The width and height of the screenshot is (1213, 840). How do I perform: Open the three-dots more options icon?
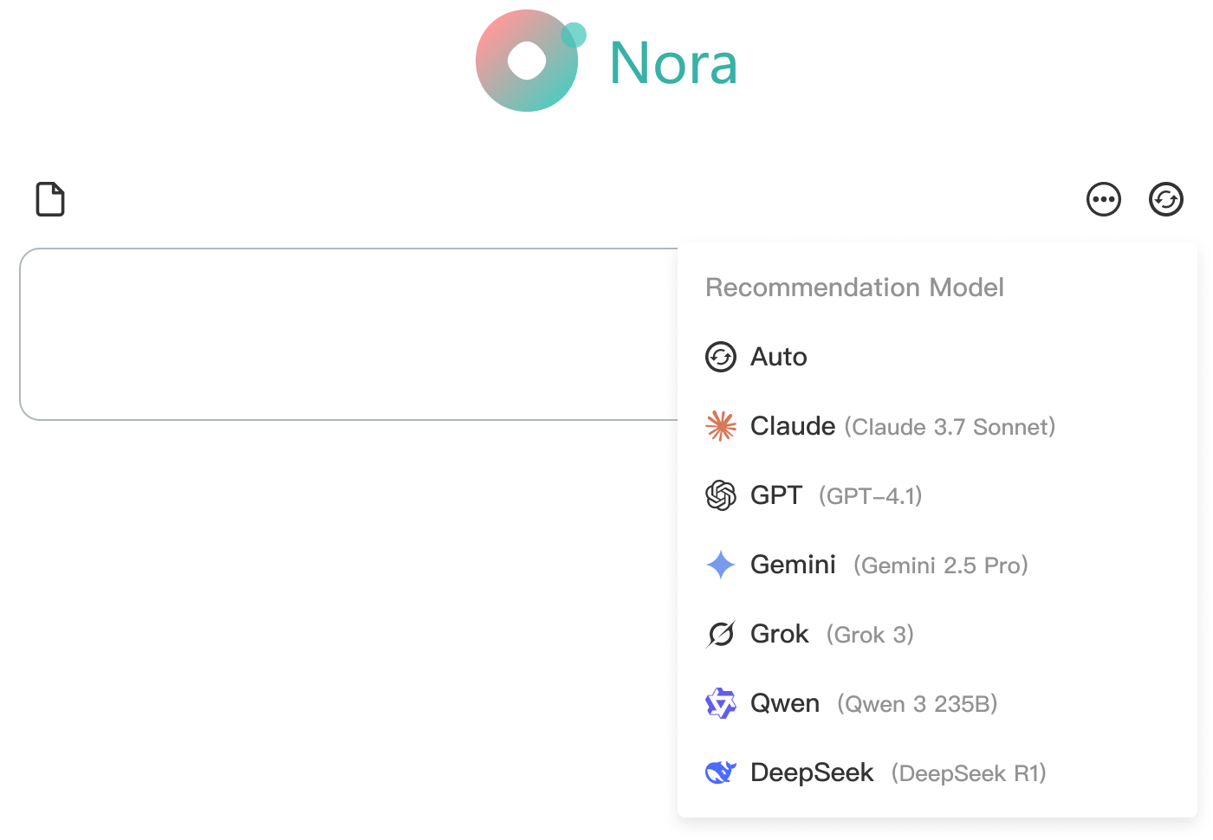[1104, 199]
